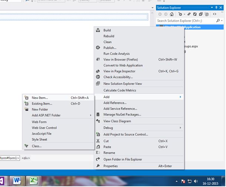Click the View Code angle-brackets icon
This screenshot has width=226, height=187.
(x=215, y=14)
